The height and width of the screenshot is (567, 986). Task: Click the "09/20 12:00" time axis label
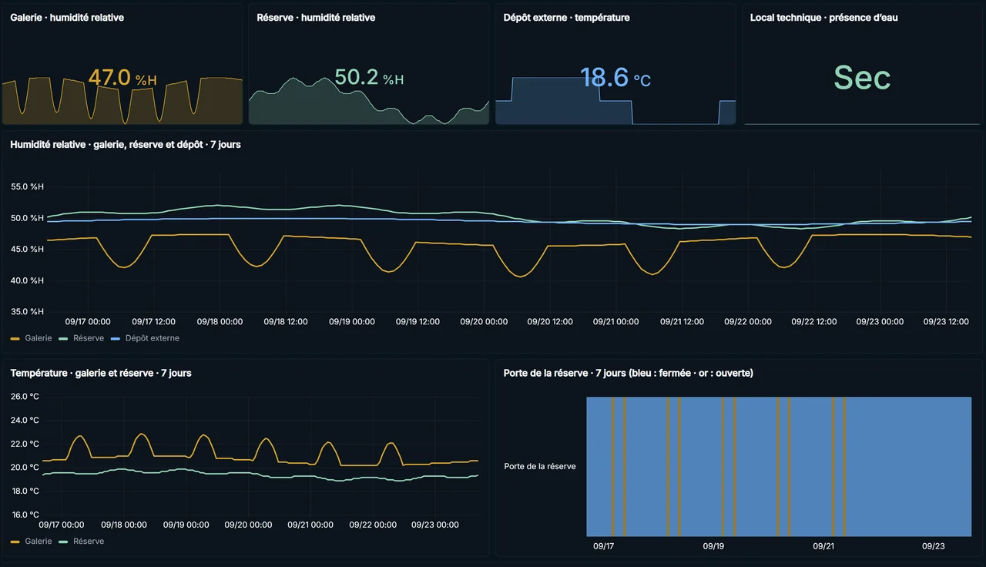[x=550, y=322]
